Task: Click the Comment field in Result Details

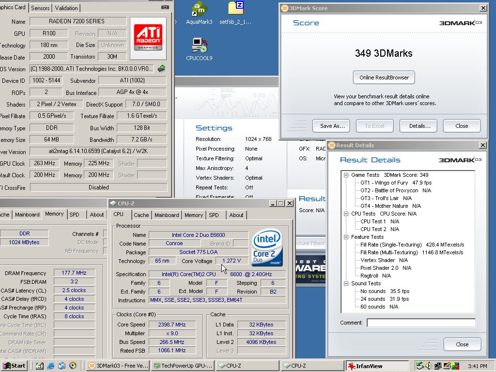Action: click(x=421, y=323)
